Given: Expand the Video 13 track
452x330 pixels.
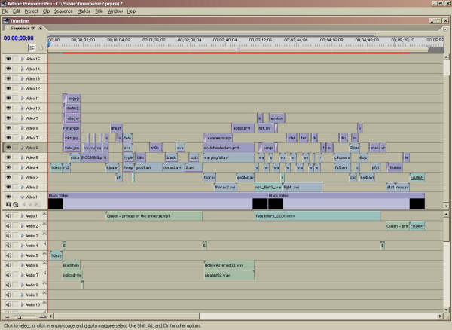Looking at the screenshot, I should tap(22, 78).
